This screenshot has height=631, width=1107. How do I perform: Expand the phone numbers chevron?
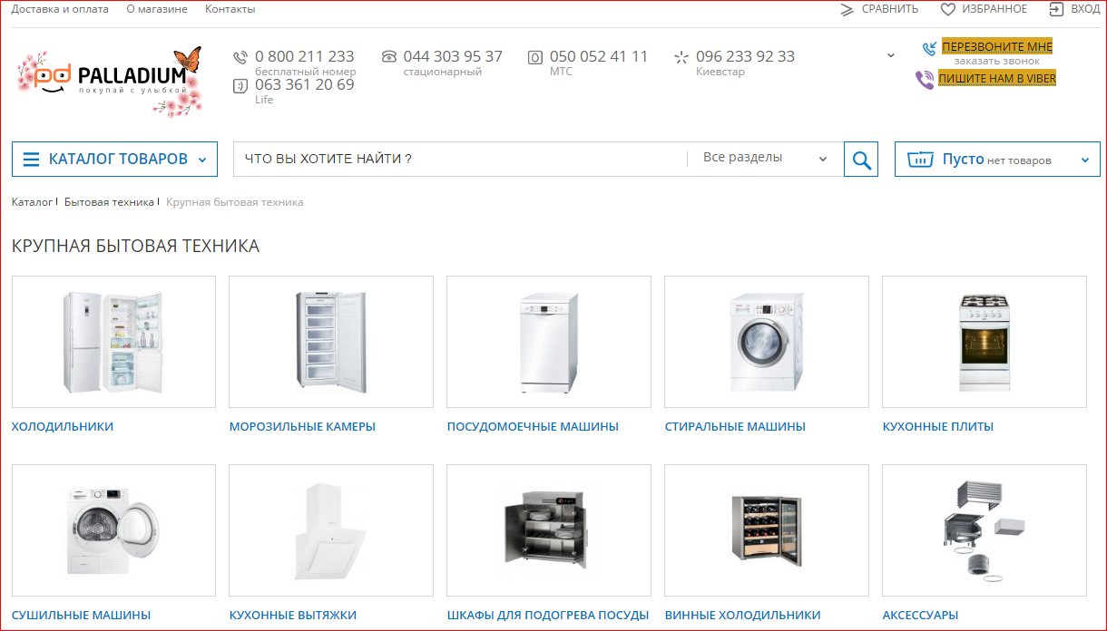click(890, 55)
